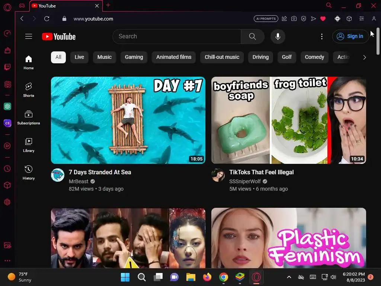Open TikToks That Feel Illegal thumbnail
This screenshot has height=286, width=381.
289,120
